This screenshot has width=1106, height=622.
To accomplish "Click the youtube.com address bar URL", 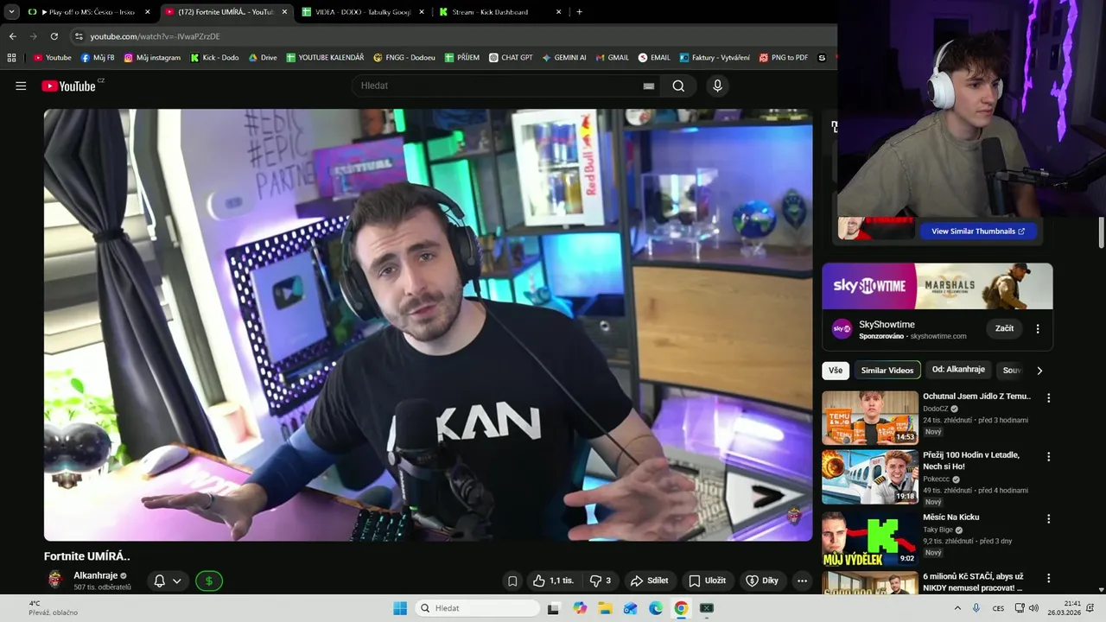I will coord(156,36).
